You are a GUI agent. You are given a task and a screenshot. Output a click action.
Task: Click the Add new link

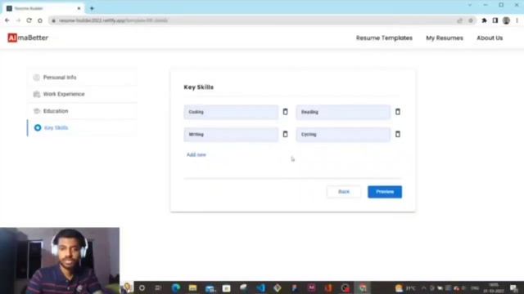pos(196,154)
